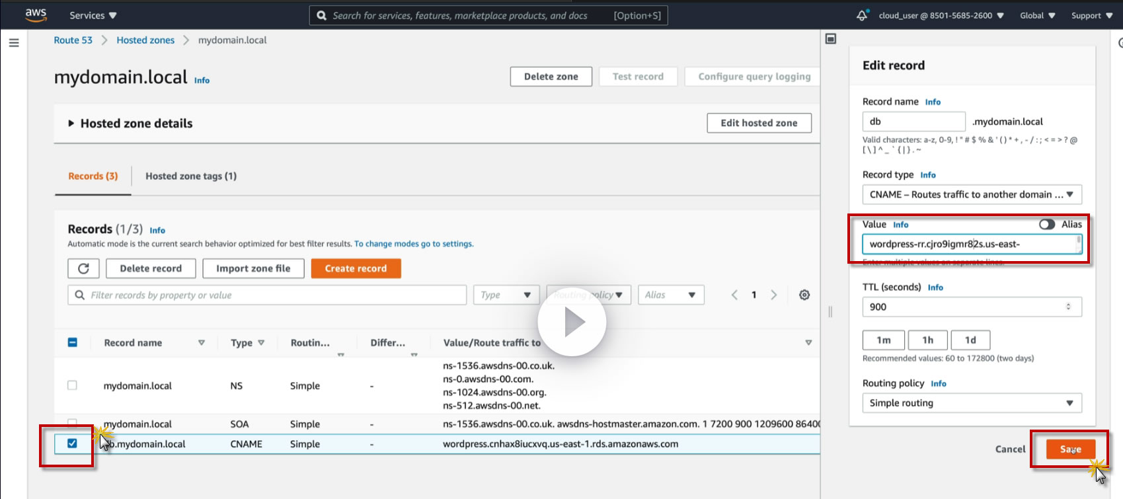Toggle the select-all records checkbox
The width and height of the screenshot is (1123, 499).
tap(73, 342)
